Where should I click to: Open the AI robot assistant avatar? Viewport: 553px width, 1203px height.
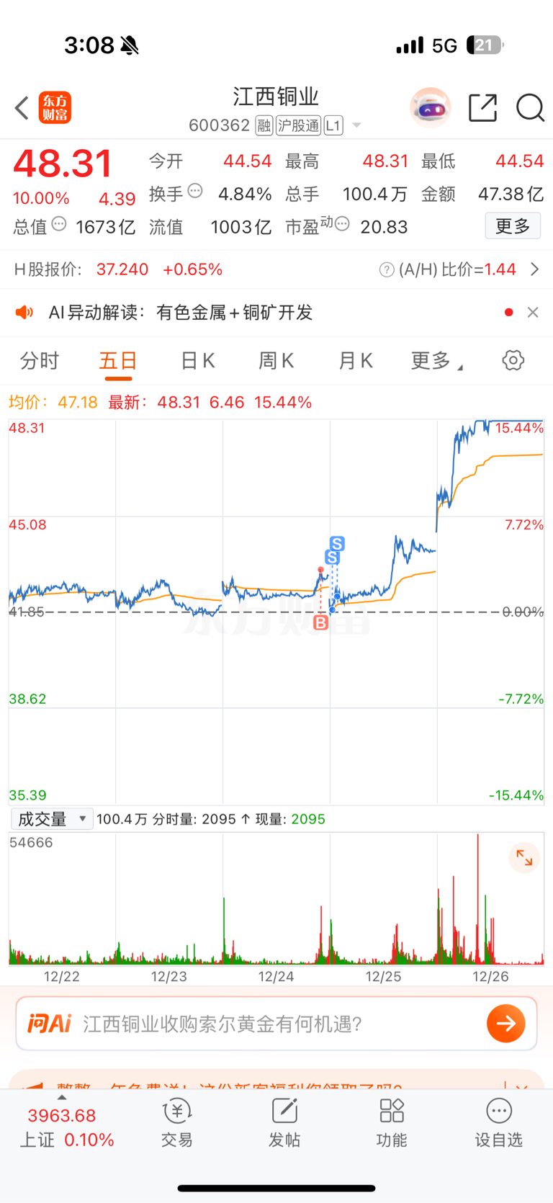tap(430, 108)
